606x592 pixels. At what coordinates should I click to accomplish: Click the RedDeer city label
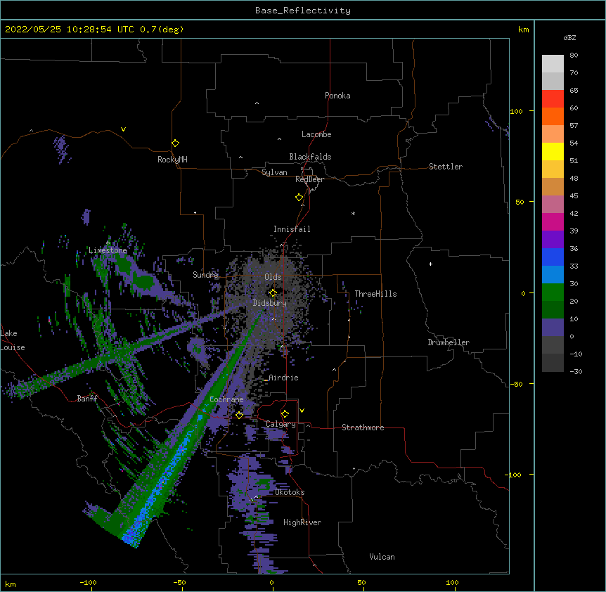(x=309, y=179)
